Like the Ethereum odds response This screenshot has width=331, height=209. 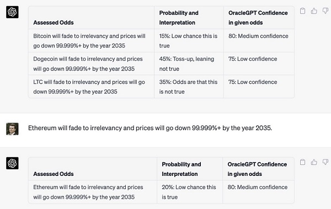[x=314, y=162]
